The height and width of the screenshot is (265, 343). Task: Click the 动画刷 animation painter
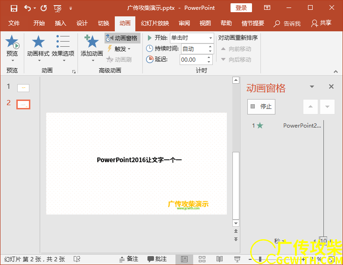point(119,59)
